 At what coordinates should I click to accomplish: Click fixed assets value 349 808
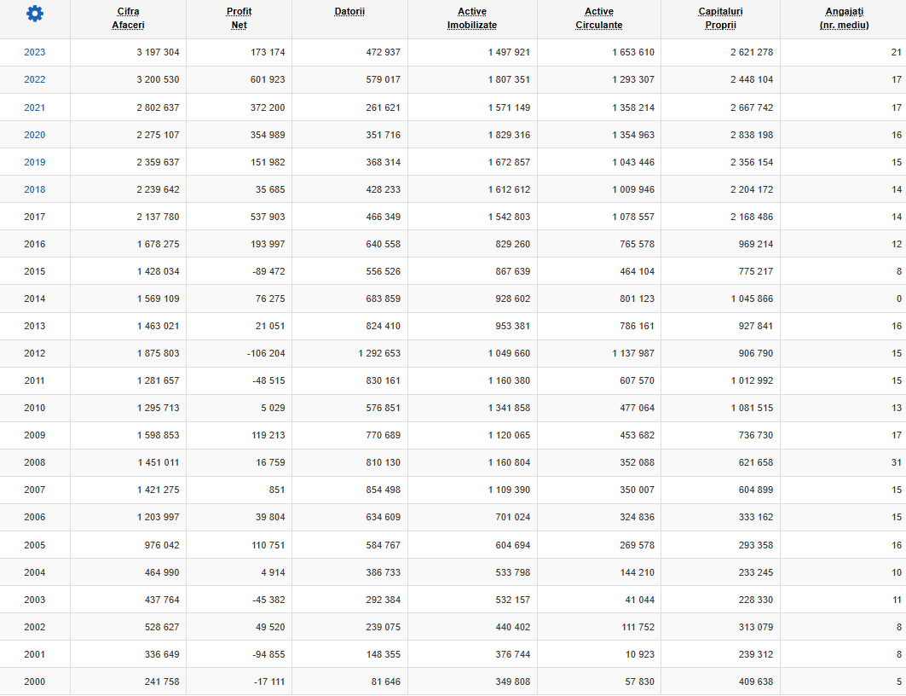pyautogui.click(x=512, y=681)
